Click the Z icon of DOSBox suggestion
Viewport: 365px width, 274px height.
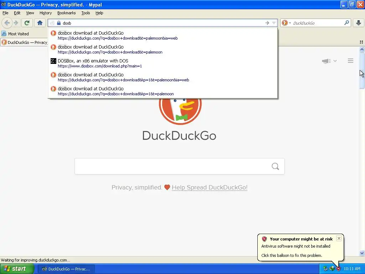[53, 61]
